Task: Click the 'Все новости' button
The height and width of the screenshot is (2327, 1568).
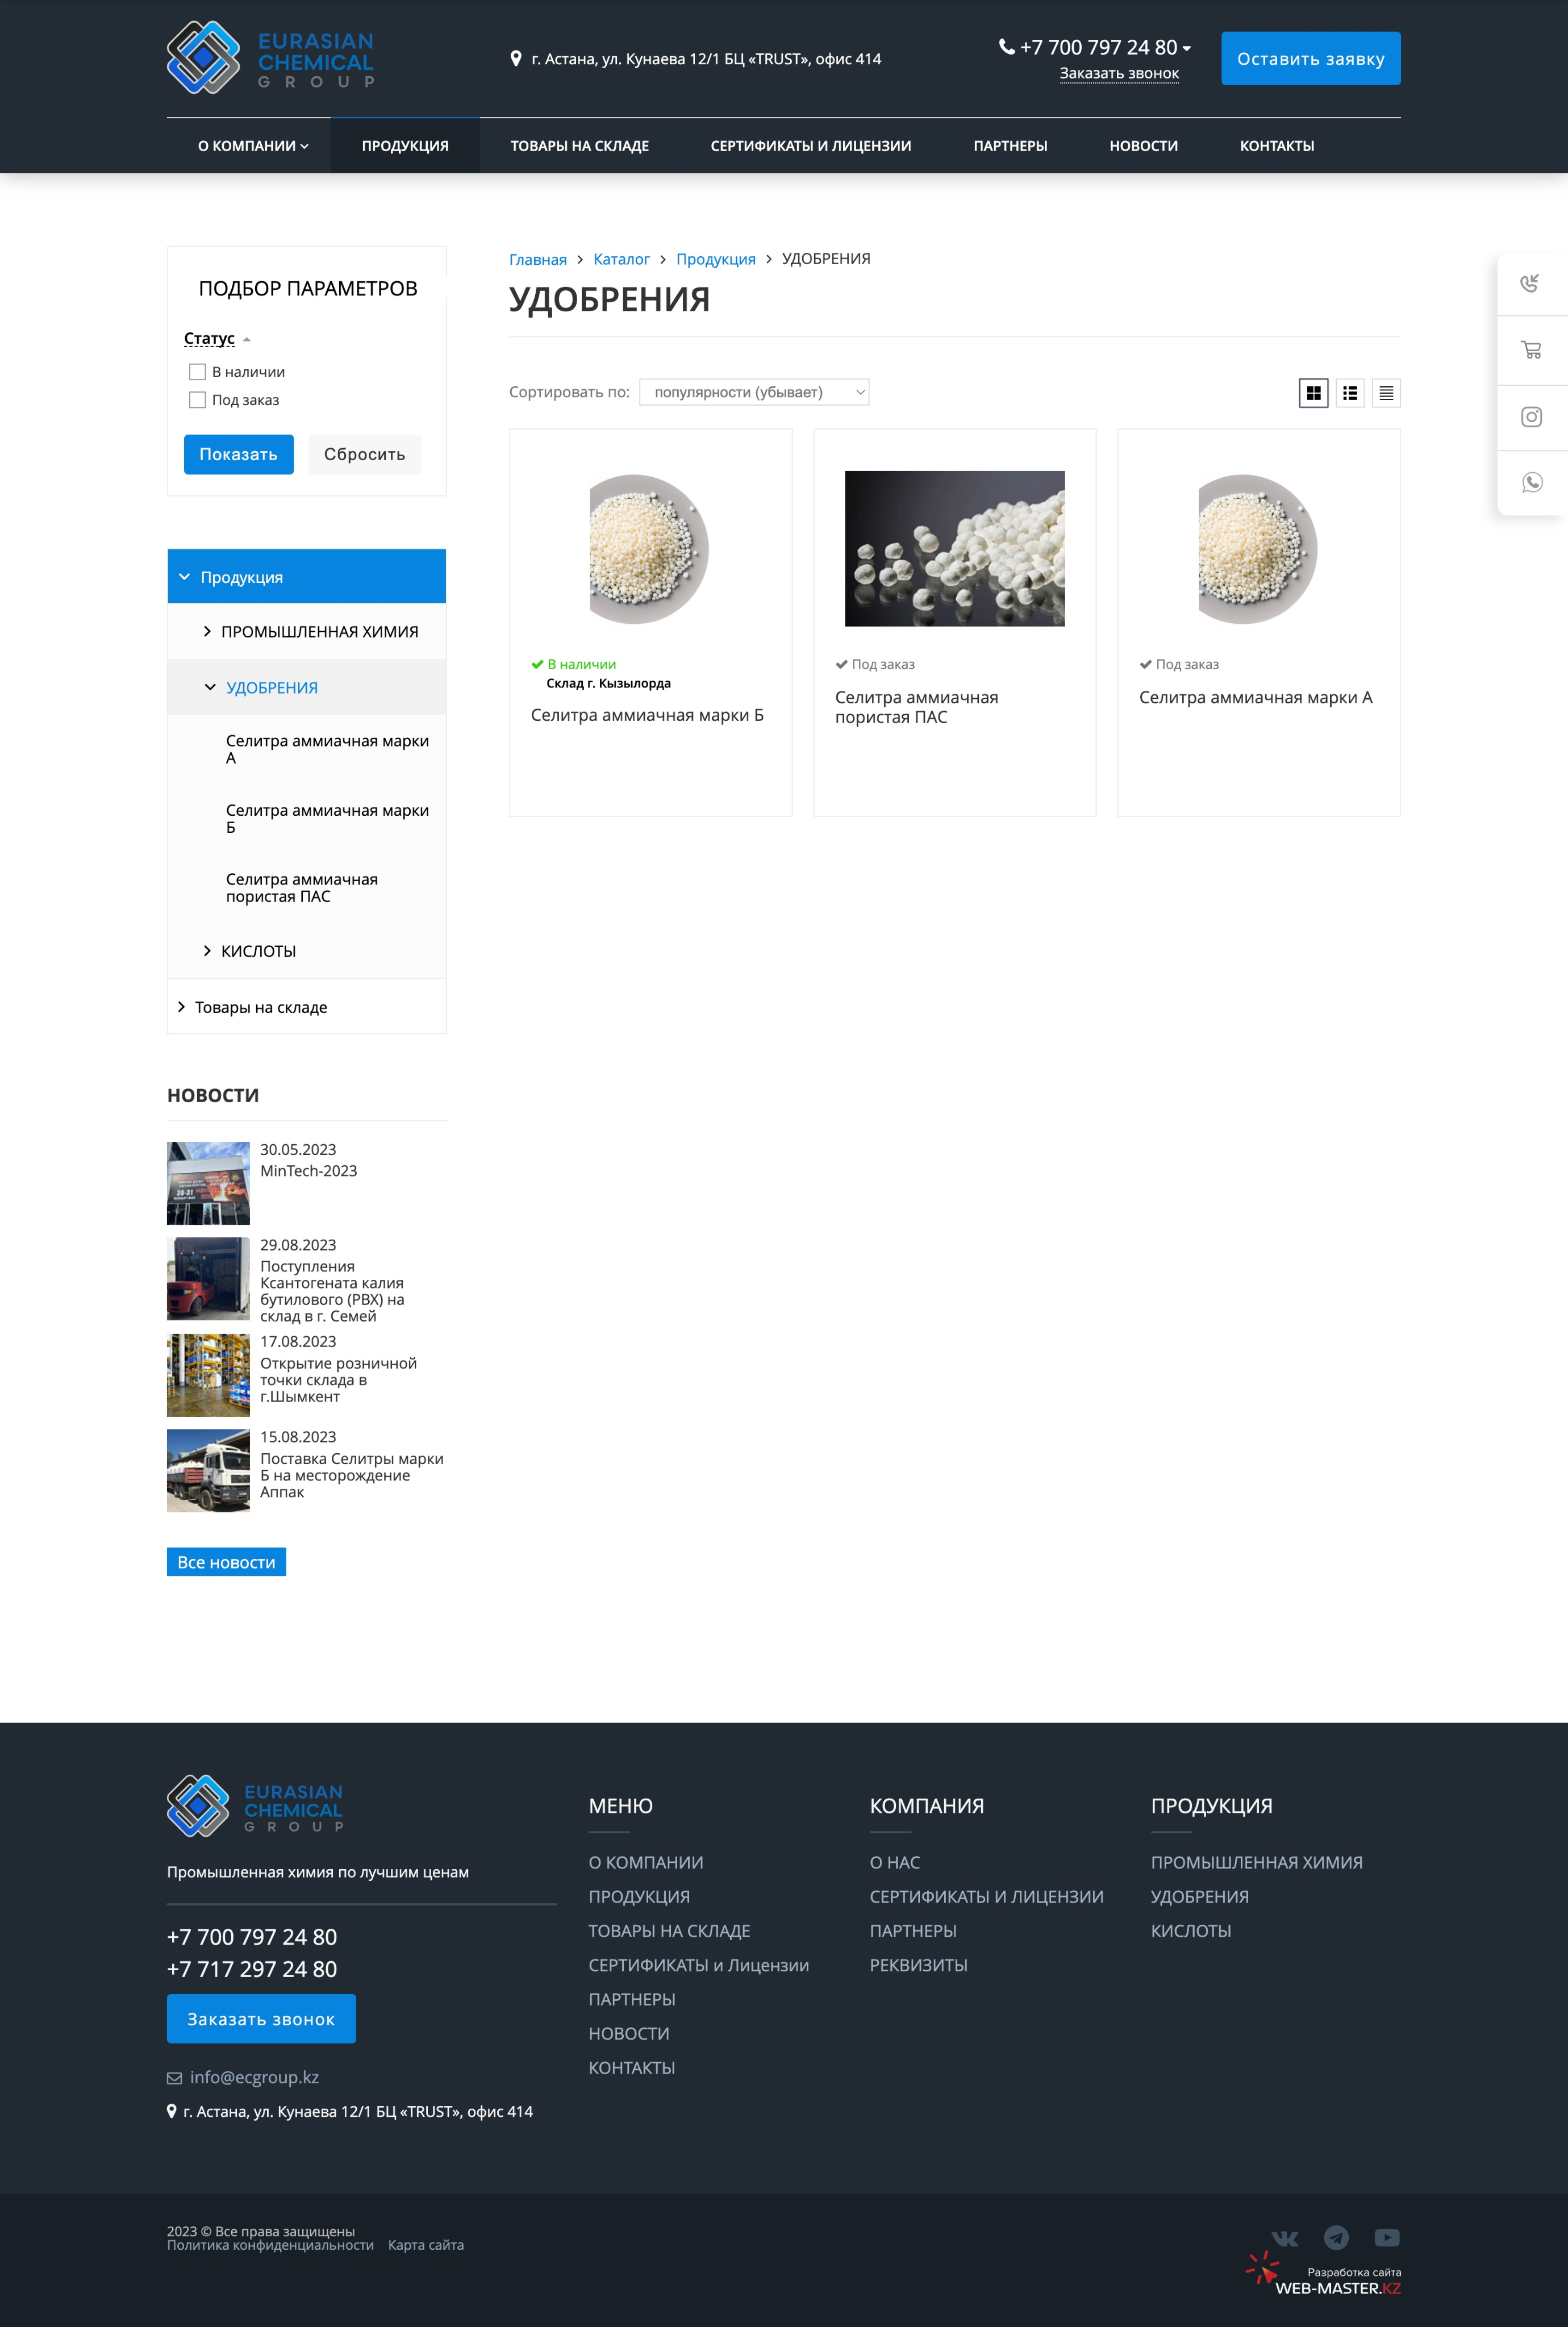Action: (226, 1562)
